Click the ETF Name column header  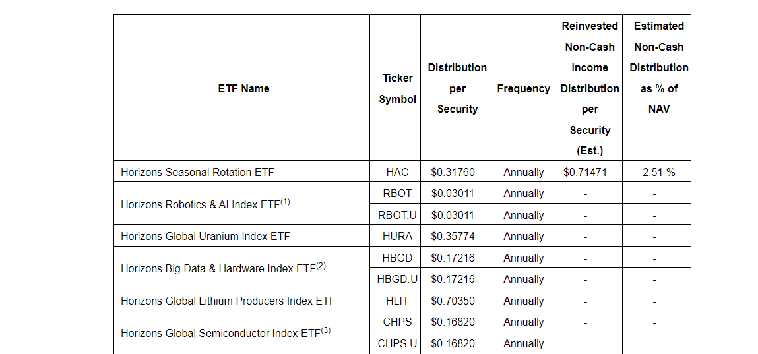[243, 88]
